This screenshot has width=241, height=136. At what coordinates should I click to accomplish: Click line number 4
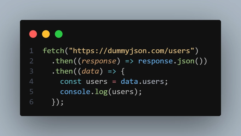click(x=31, y=82)
